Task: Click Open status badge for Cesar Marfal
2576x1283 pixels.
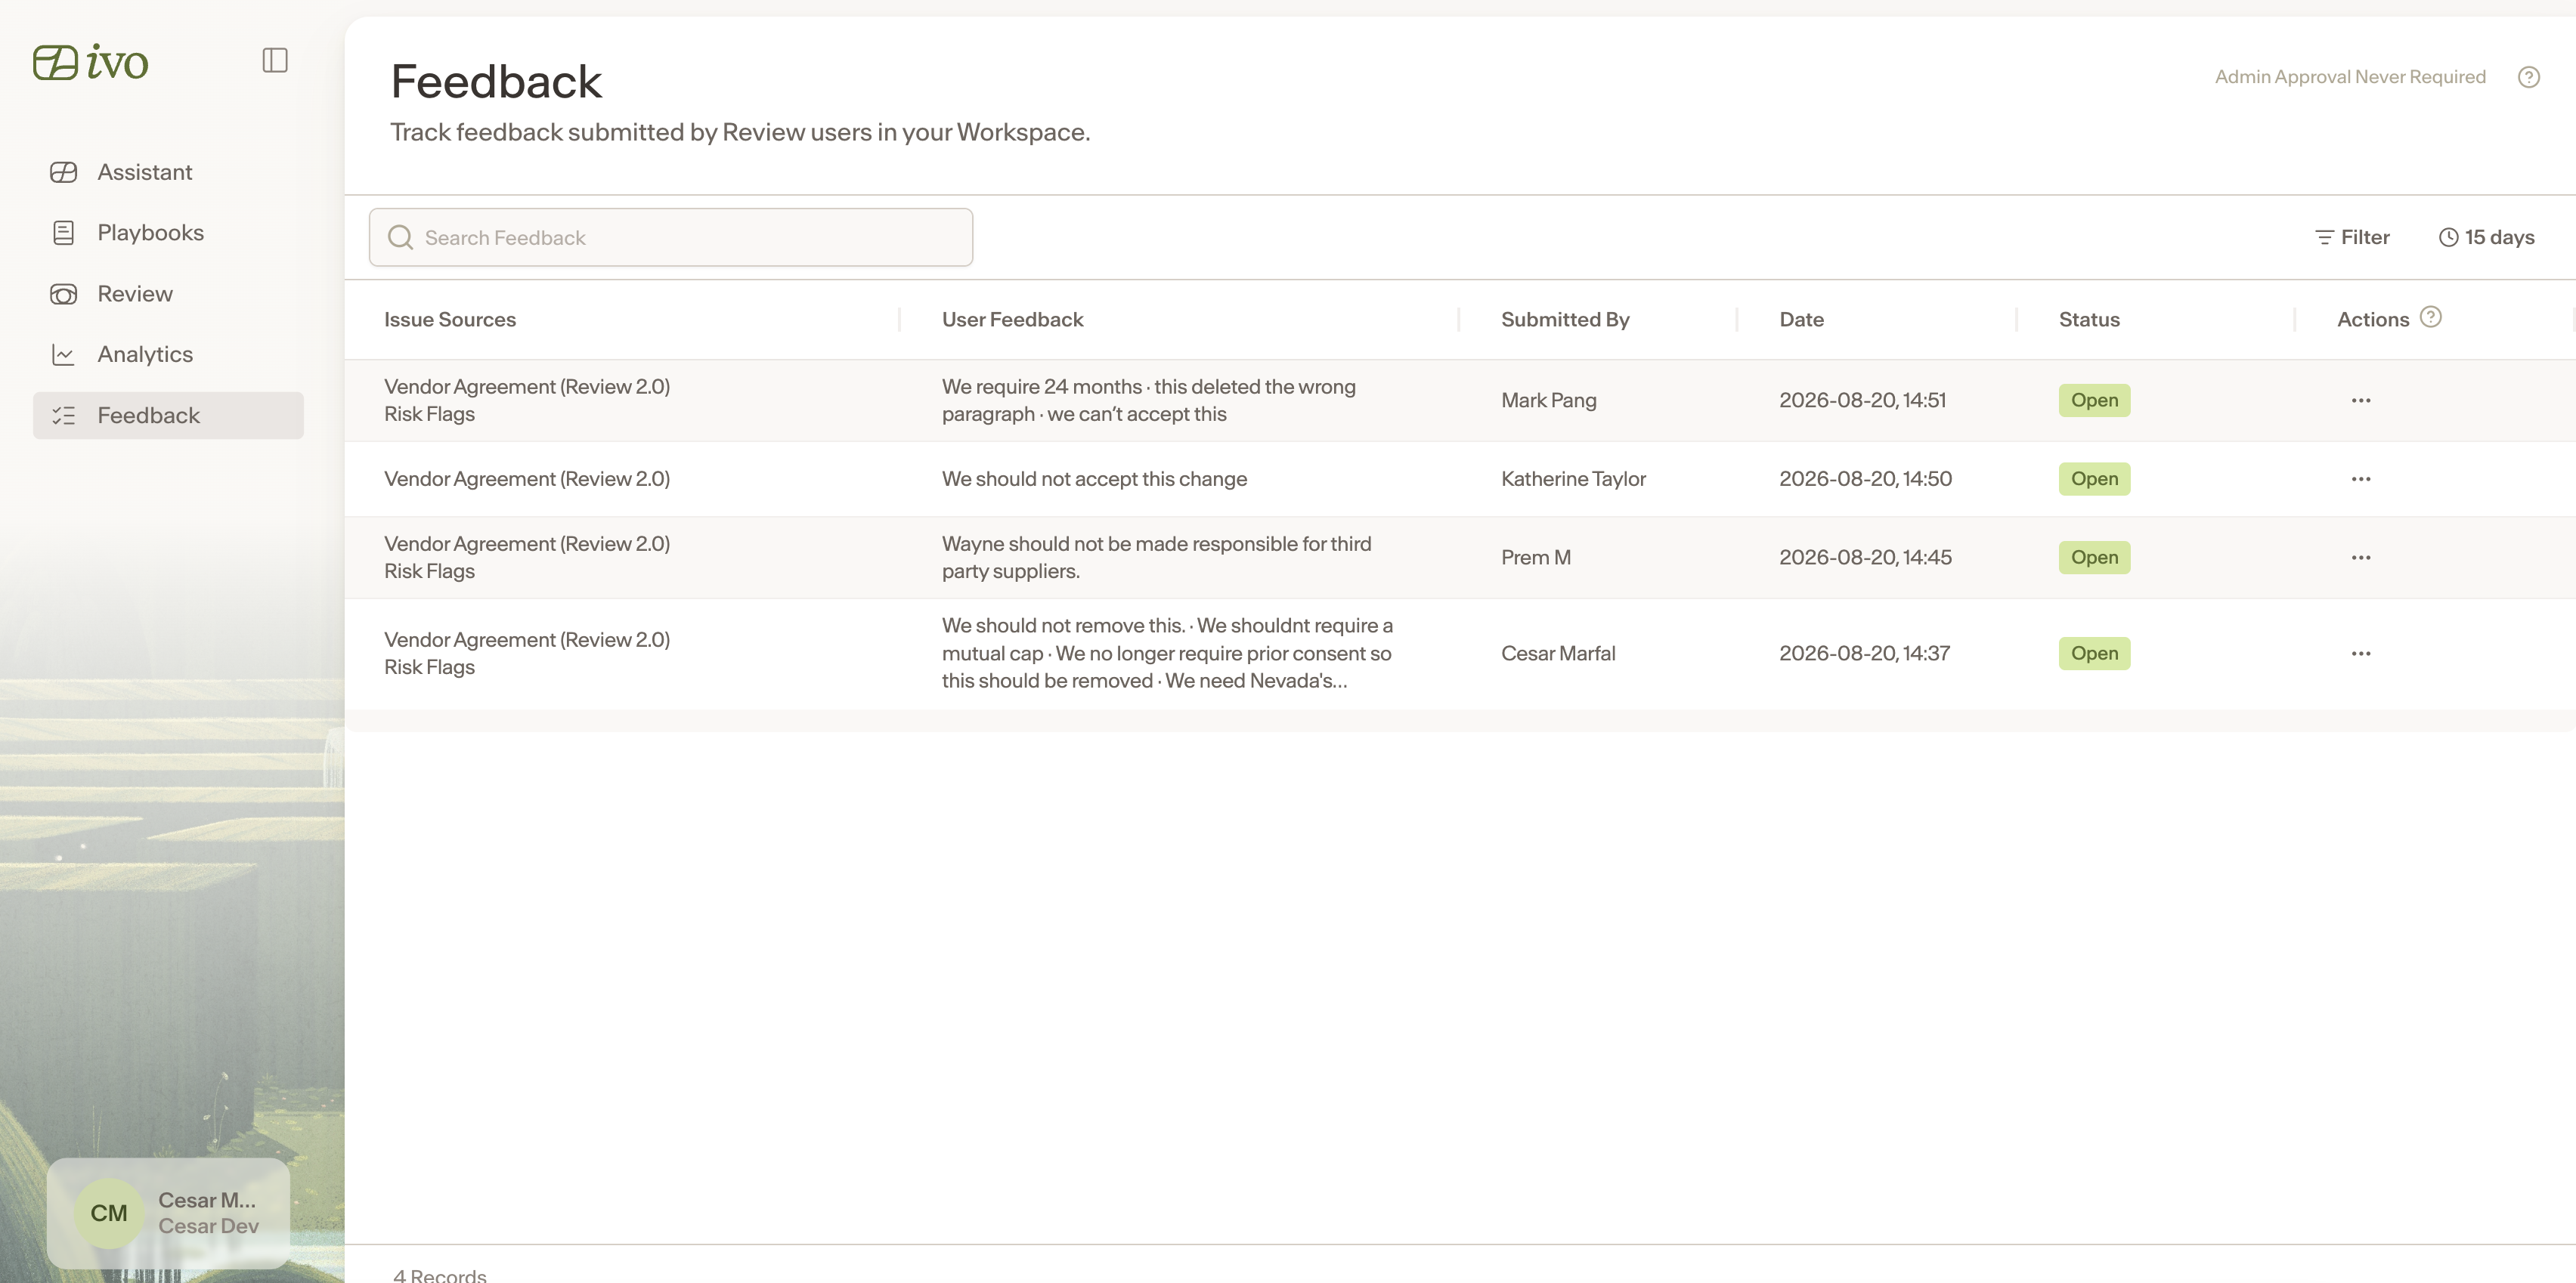Action: 2094,653
